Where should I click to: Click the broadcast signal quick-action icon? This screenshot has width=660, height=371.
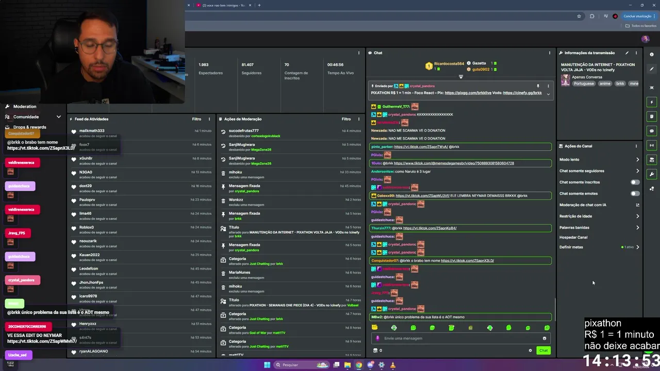point(652,145)
